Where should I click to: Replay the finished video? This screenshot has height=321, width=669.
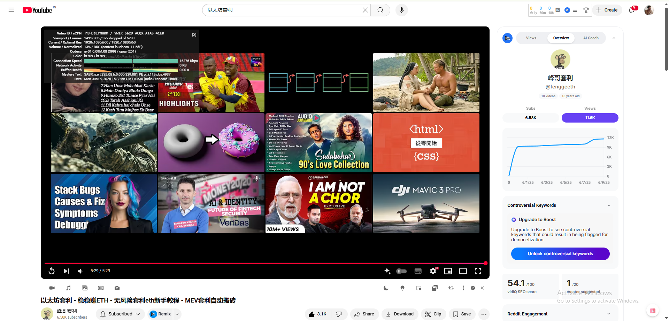(x=52, y=271)
